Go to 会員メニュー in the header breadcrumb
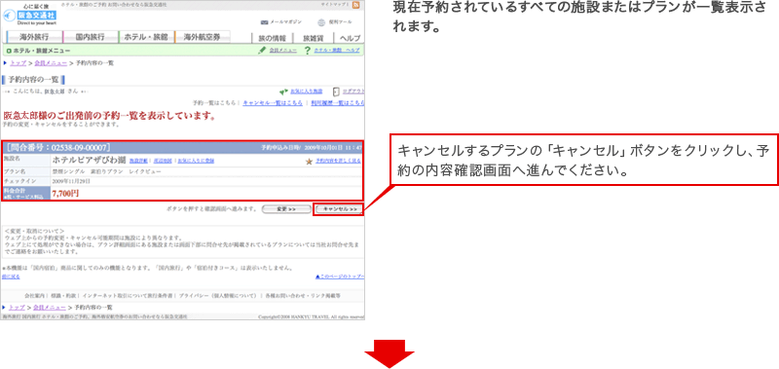The image size is (779, 369). tap(51, 63)
